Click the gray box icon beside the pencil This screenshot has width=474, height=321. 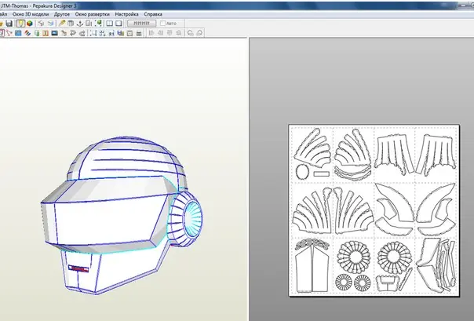(71, 24)
